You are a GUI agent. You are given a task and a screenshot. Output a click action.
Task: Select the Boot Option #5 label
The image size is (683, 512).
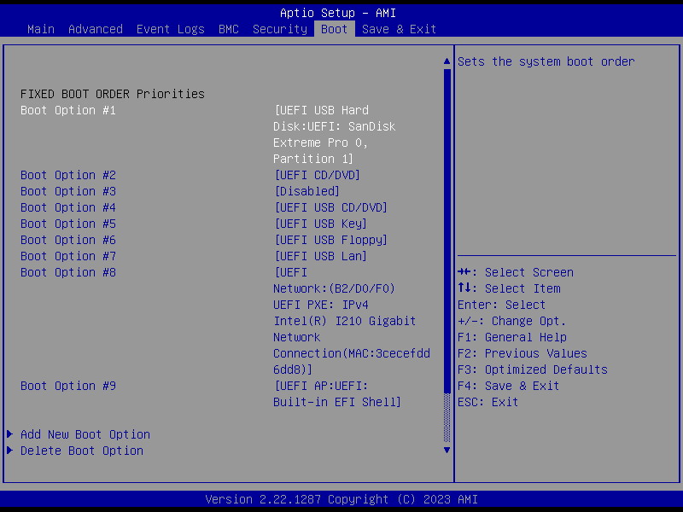(68, 224)
